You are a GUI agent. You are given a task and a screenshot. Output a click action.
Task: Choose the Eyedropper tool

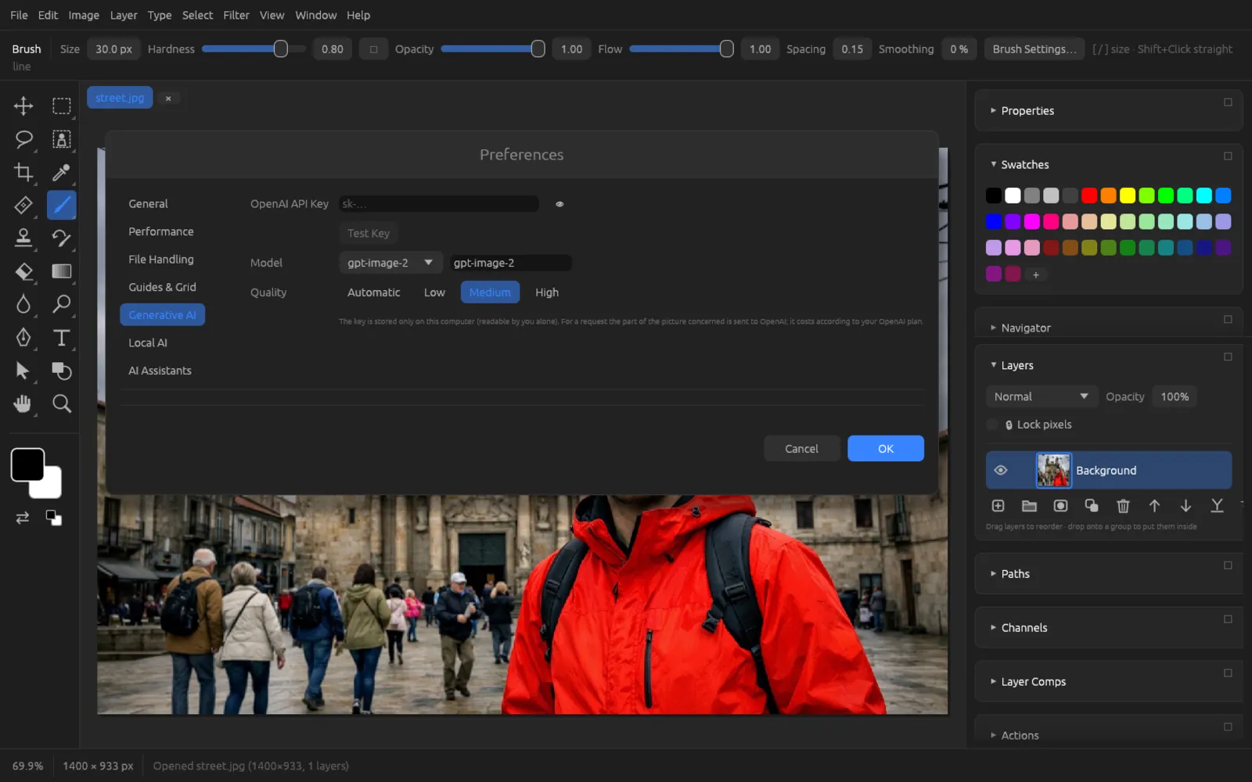pos(61,172)
